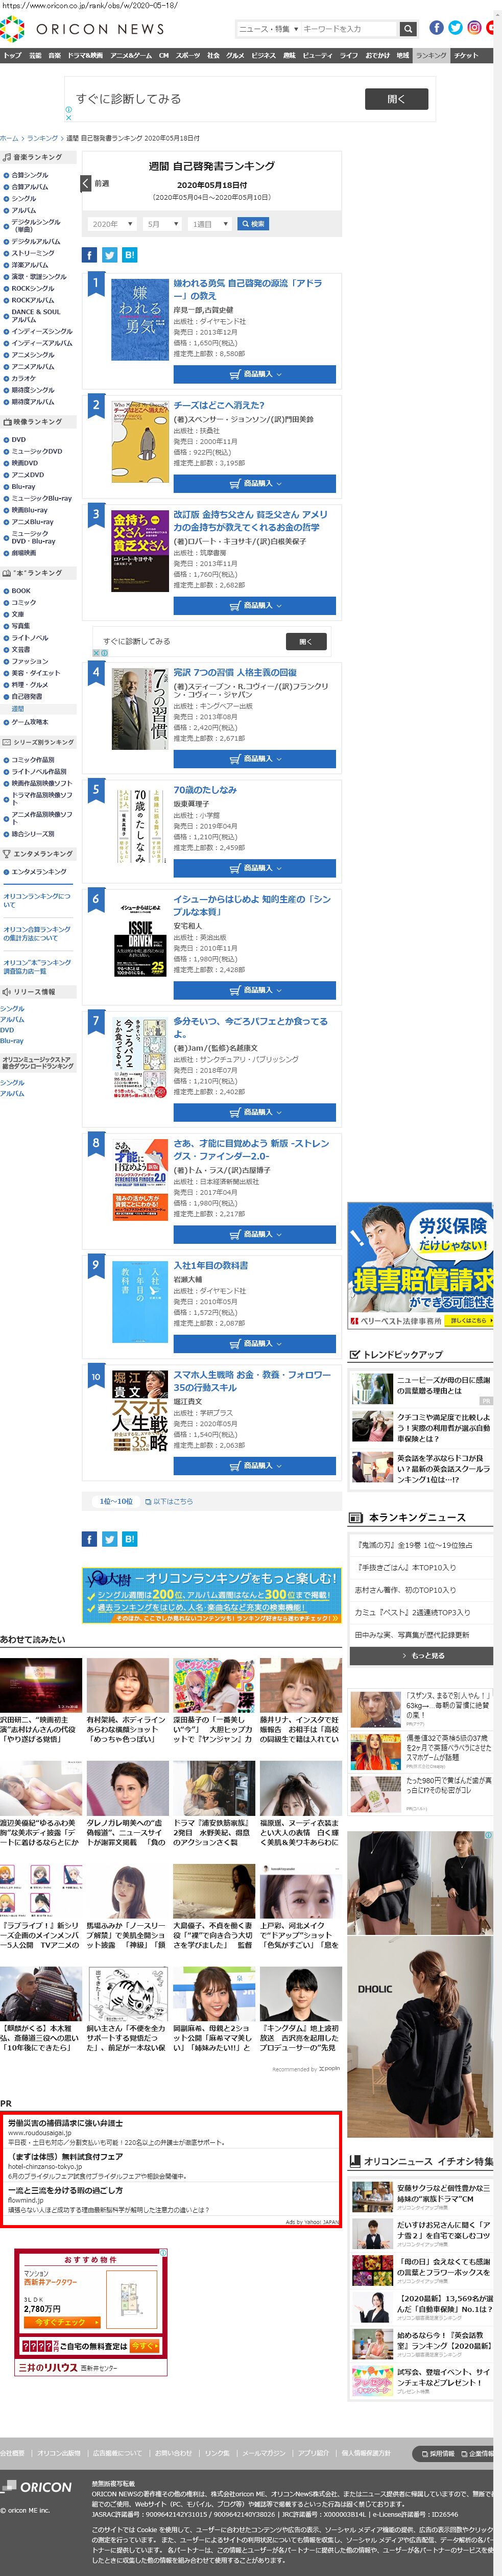Expand 商品購入 for 嫌われる勇気
This screenshot has height=2576, width=502.
tap(254, 374)
